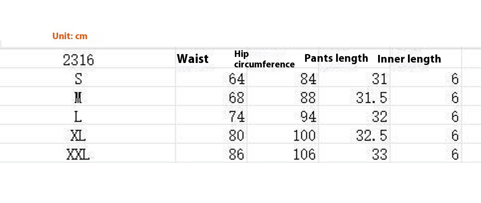Select pants length 31.5 cell
This screenshot has width=481, height=203.
(x=372, y=98)
